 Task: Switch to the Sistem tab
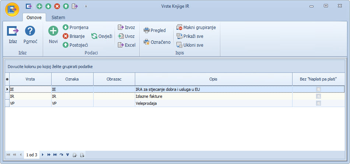click(x=58, y=17)
